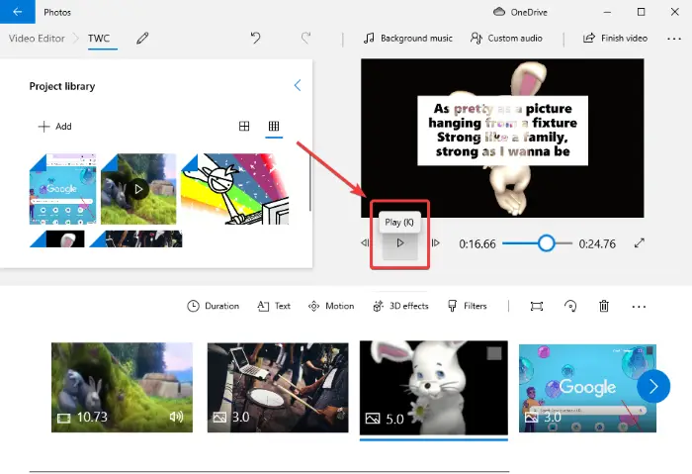
Task: Click the Project library heading
Action: click(x=62, y=86)
